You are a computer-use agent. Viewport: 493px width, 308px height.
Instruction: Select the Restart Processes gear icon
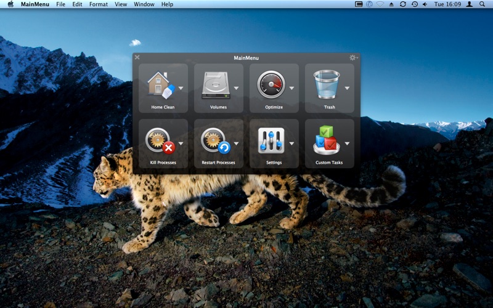tap(216, 141)
